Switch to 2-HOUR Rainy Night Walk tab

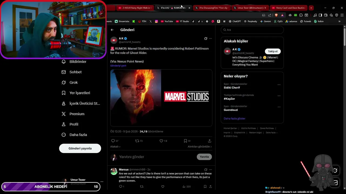[x=135, y=8]
